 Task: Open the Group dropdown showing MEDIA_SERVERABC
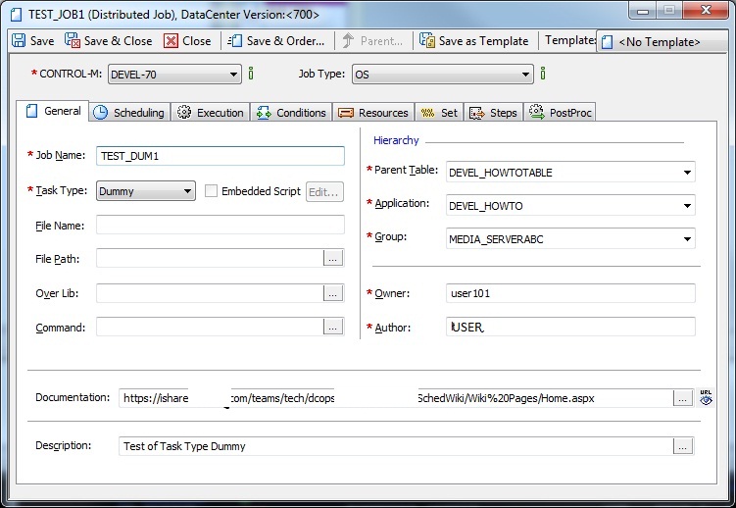570,239
